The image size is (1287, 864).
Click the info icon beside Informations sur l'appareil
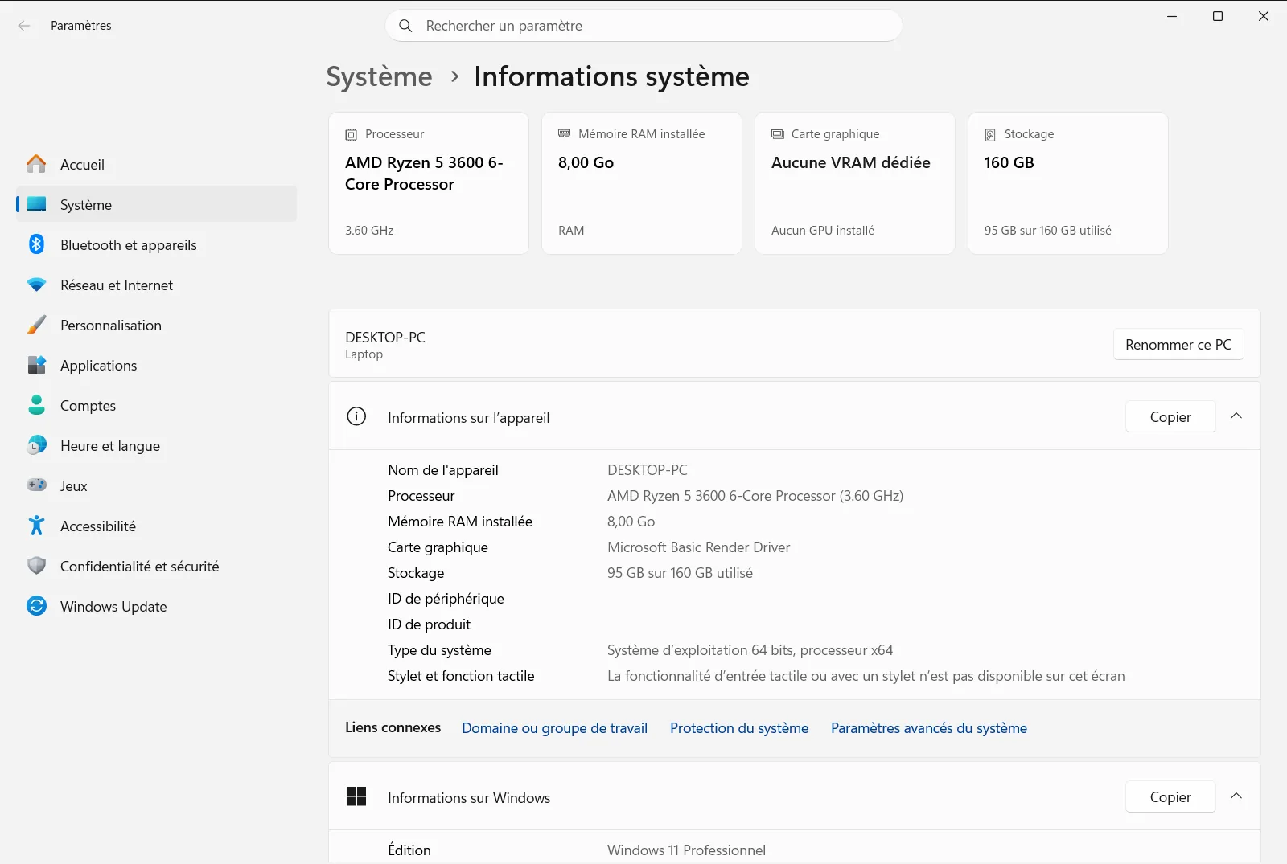356,416
